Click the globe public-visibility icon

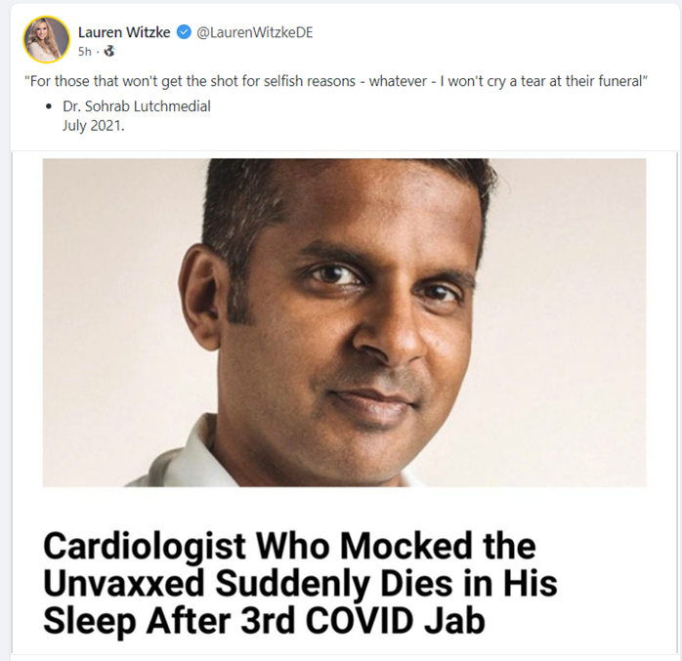[x=109, y=52]
